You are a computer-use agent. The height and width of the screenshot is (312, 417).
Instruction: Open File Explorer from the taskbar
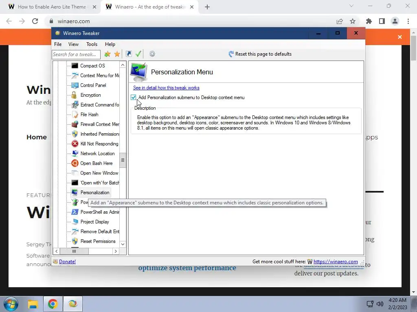click(33, 304)
